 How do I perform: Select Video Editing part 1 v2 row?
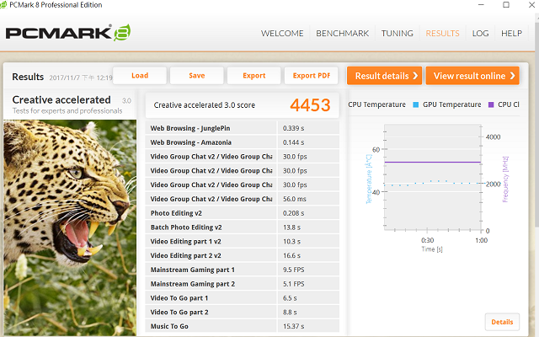pyautogui.click(x=242, y=241)
